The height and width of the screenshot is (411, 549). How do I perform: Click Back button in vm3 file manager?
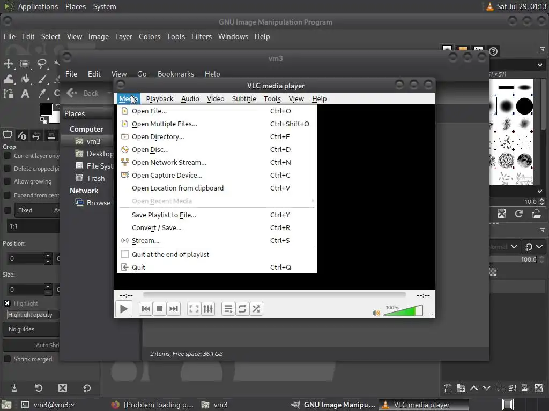pos(84,93)
